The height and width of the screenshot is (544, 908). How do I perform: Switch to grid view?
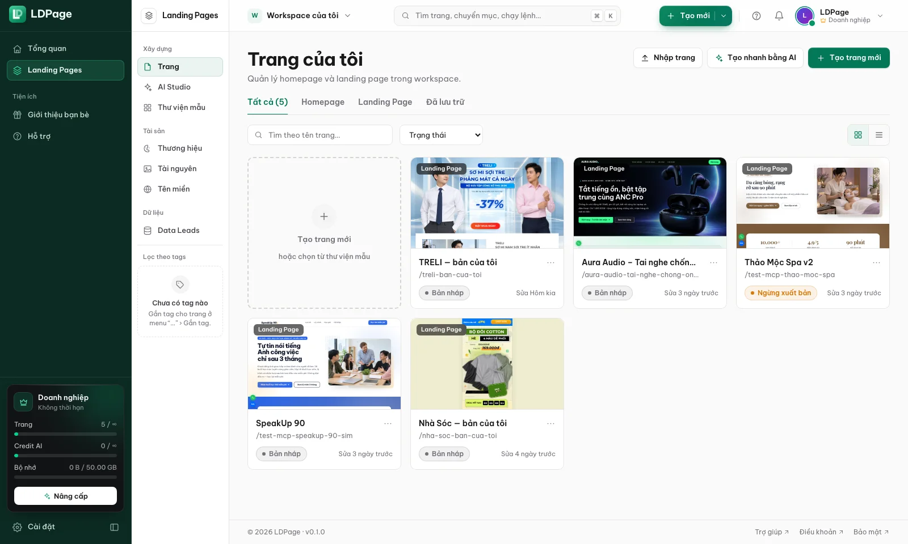click(x=858, y=135)
